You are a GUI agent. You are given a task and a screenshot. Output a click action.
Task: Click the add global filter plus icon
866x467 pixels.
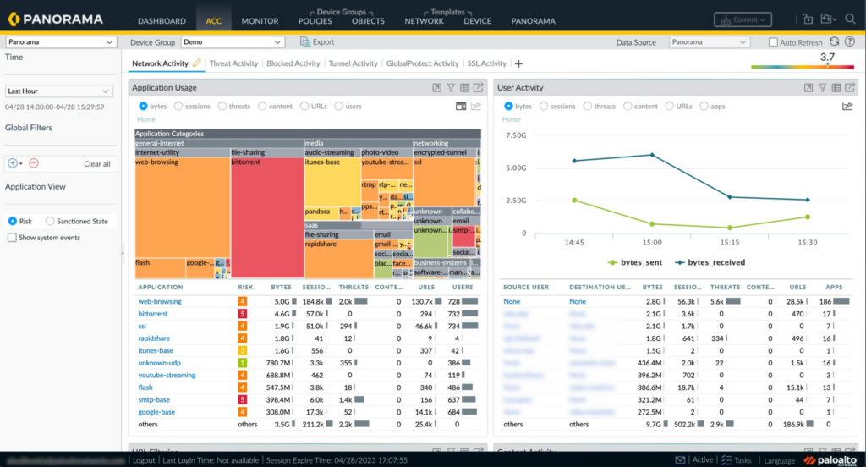13,163
